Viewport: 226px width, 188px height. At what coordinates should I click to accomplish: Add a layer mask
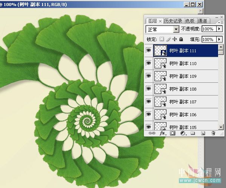173,133
